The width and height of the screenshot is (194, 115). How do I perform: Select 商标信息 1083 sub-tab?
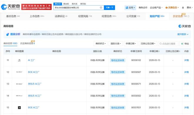pyautogui.click(x=10, y=43)
